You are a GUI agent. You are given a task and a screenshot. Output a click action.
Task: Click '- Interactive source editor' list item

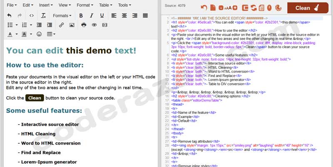(x=48, y=124)
